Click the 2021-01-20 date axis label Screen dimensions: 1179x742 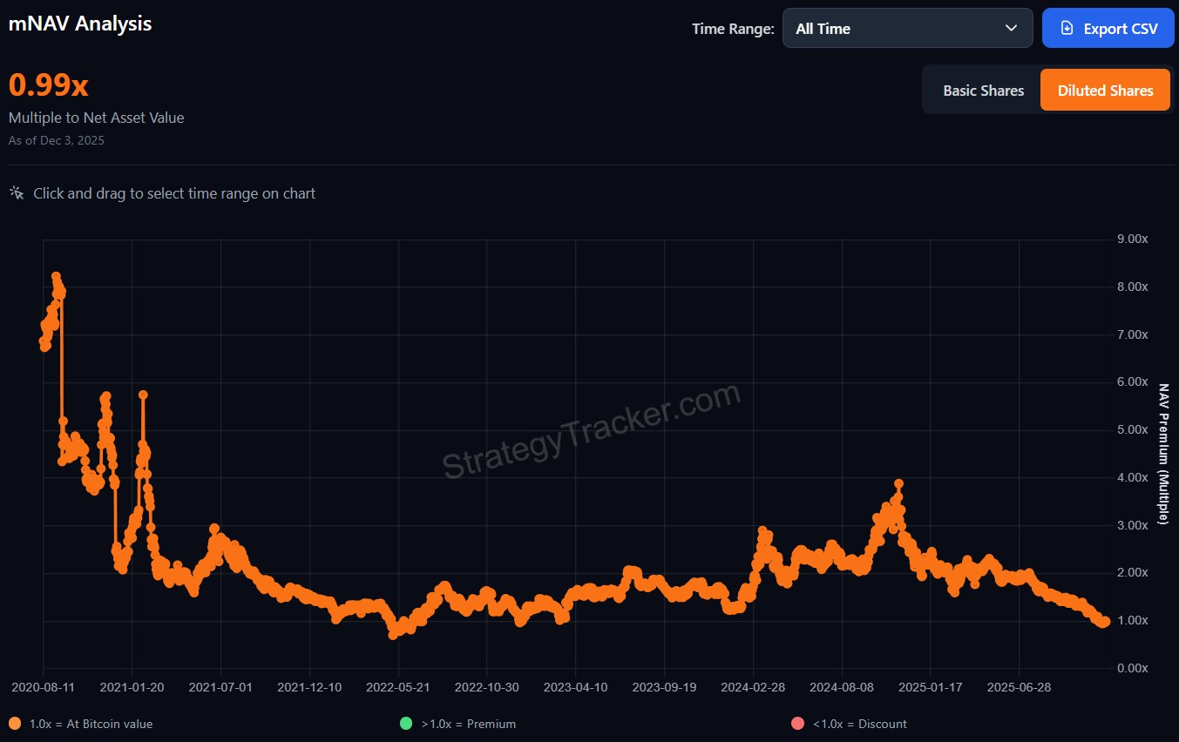133,687
